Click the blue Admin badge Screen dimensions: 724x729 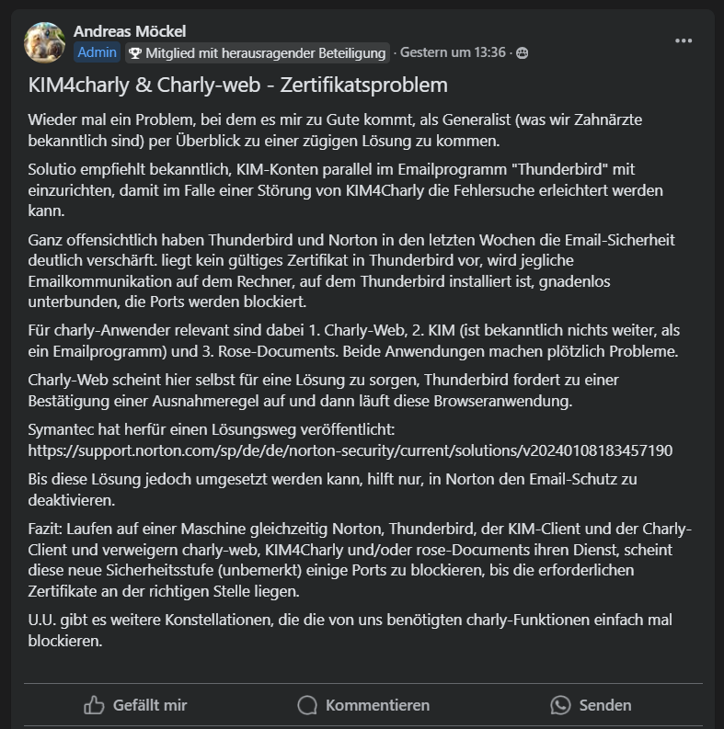(x=97, y=52)
